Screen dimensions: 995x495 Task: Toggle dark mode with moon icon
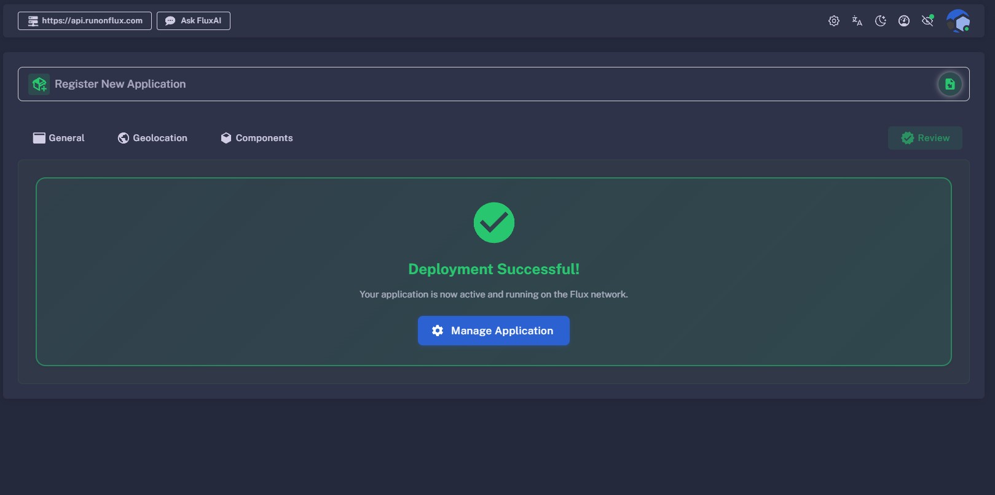click(x=880, y=21)
